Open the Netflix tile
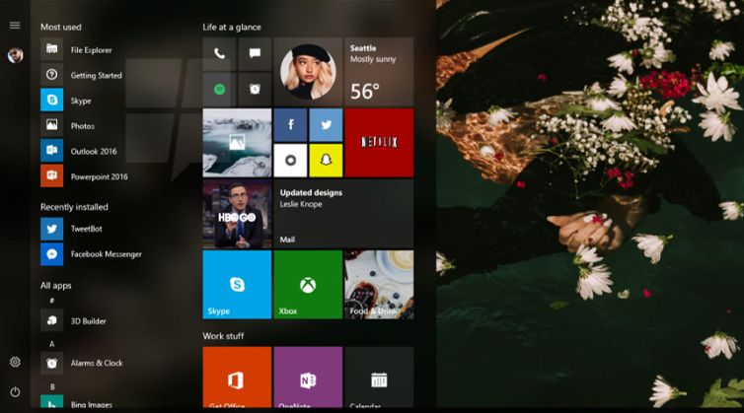Image resolution: width=744 pixels, height=413 pixels. (379, 143)
